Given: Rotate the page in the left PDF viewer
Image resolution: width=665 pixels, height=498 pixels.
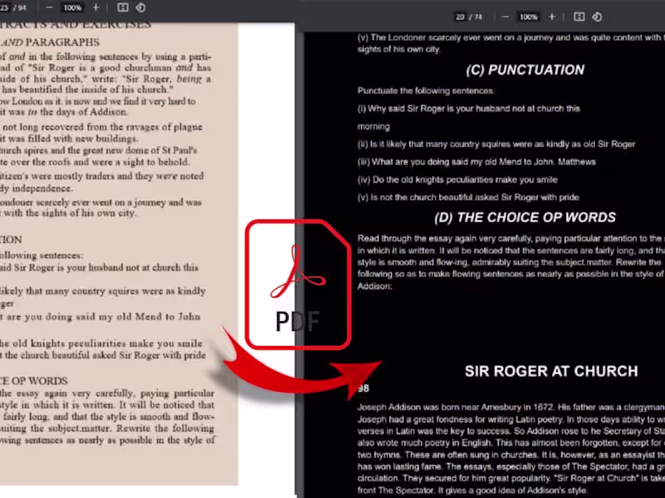Looking at the screenshot, I should click(140, 7).
